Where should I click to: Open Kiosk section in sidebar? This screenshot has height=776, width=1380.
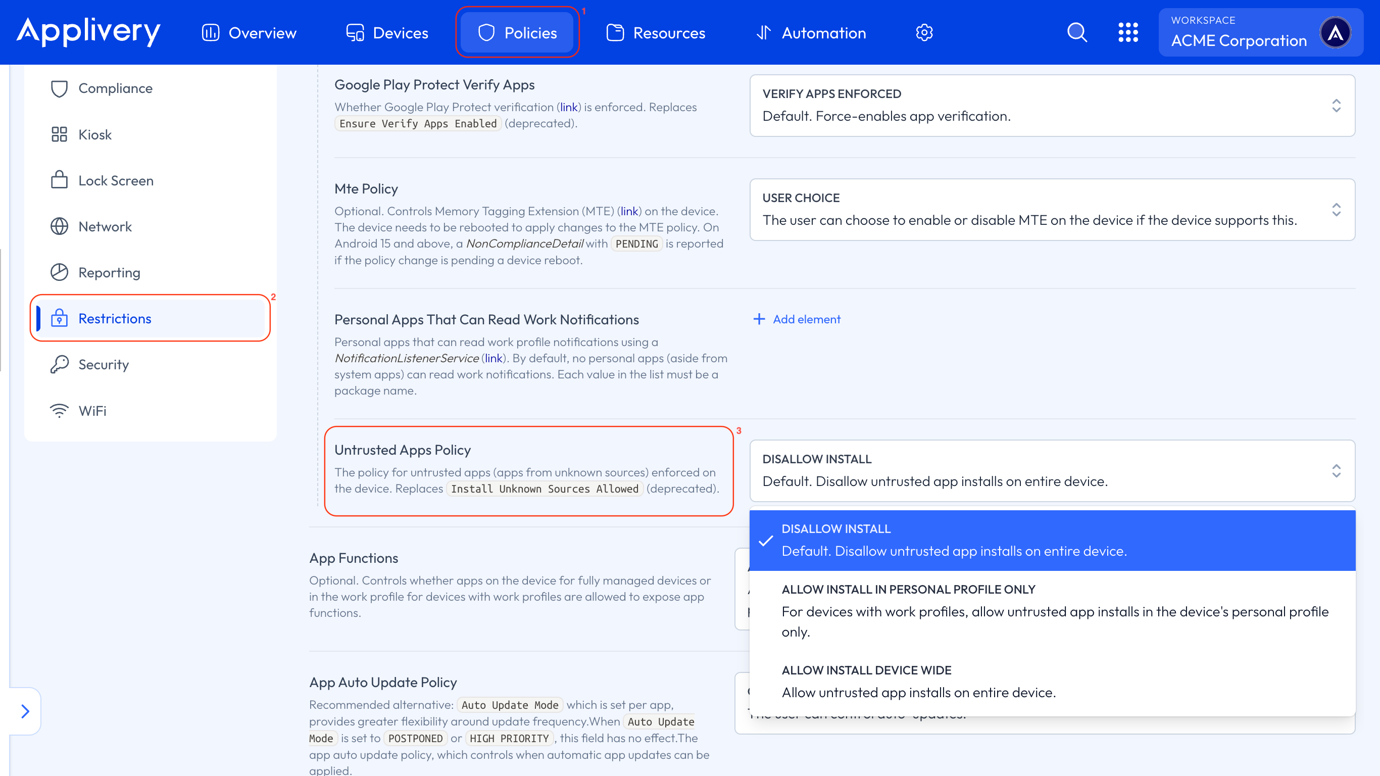95,134
